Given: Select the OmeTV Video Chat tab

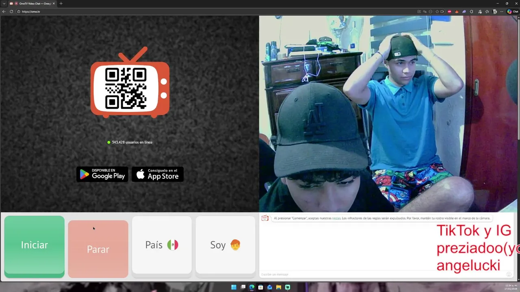Looking at the screenshot, I should pos(32,4).
